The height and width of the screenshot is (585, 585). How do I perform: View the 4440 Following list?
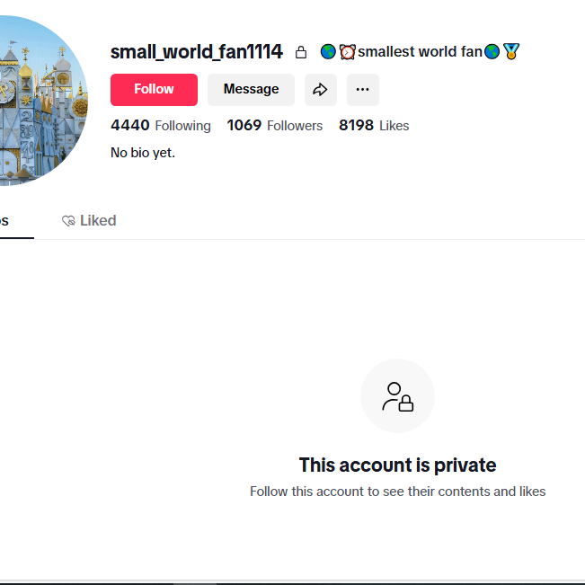161,126
